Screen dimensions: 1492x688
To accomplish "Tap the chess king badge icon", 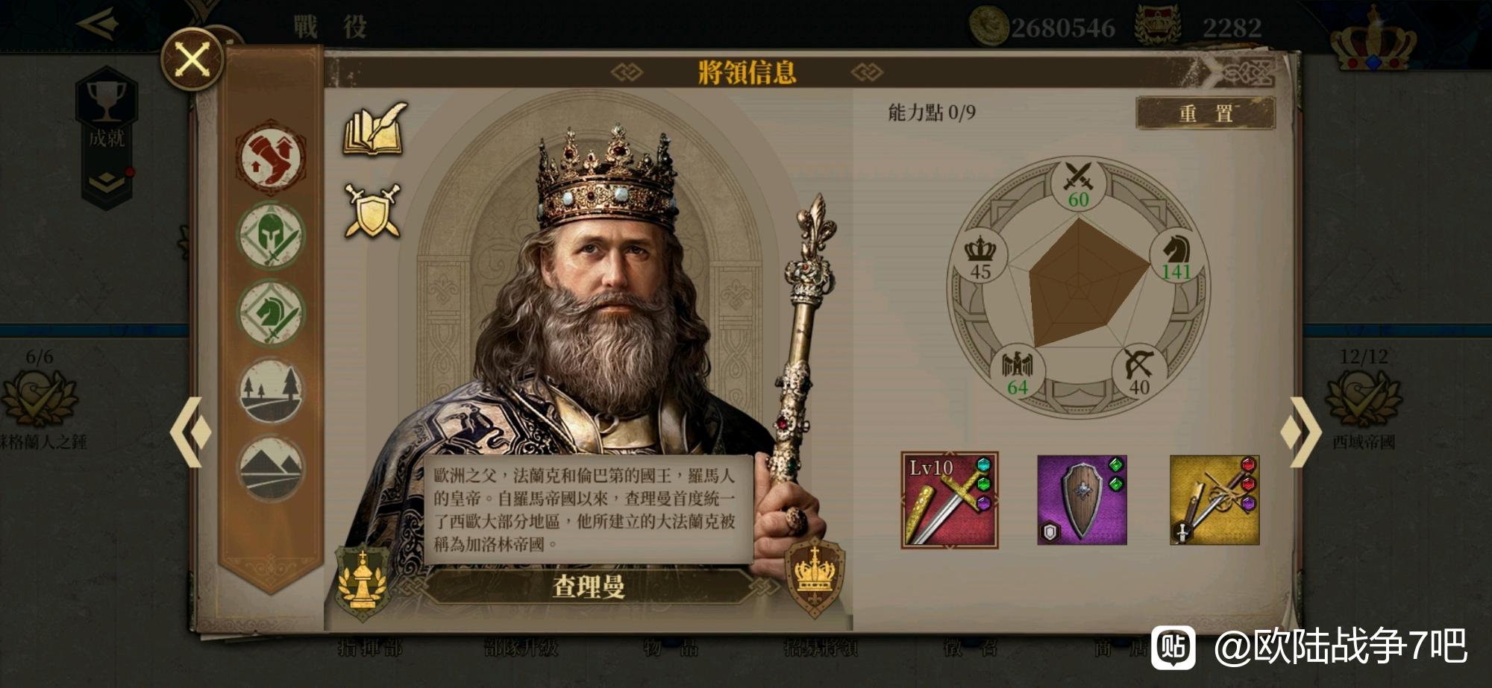I will coord(363,582).
